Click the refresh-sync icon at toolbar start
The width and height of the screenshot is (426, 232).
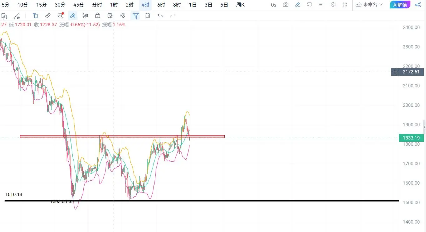click(4, 16)
